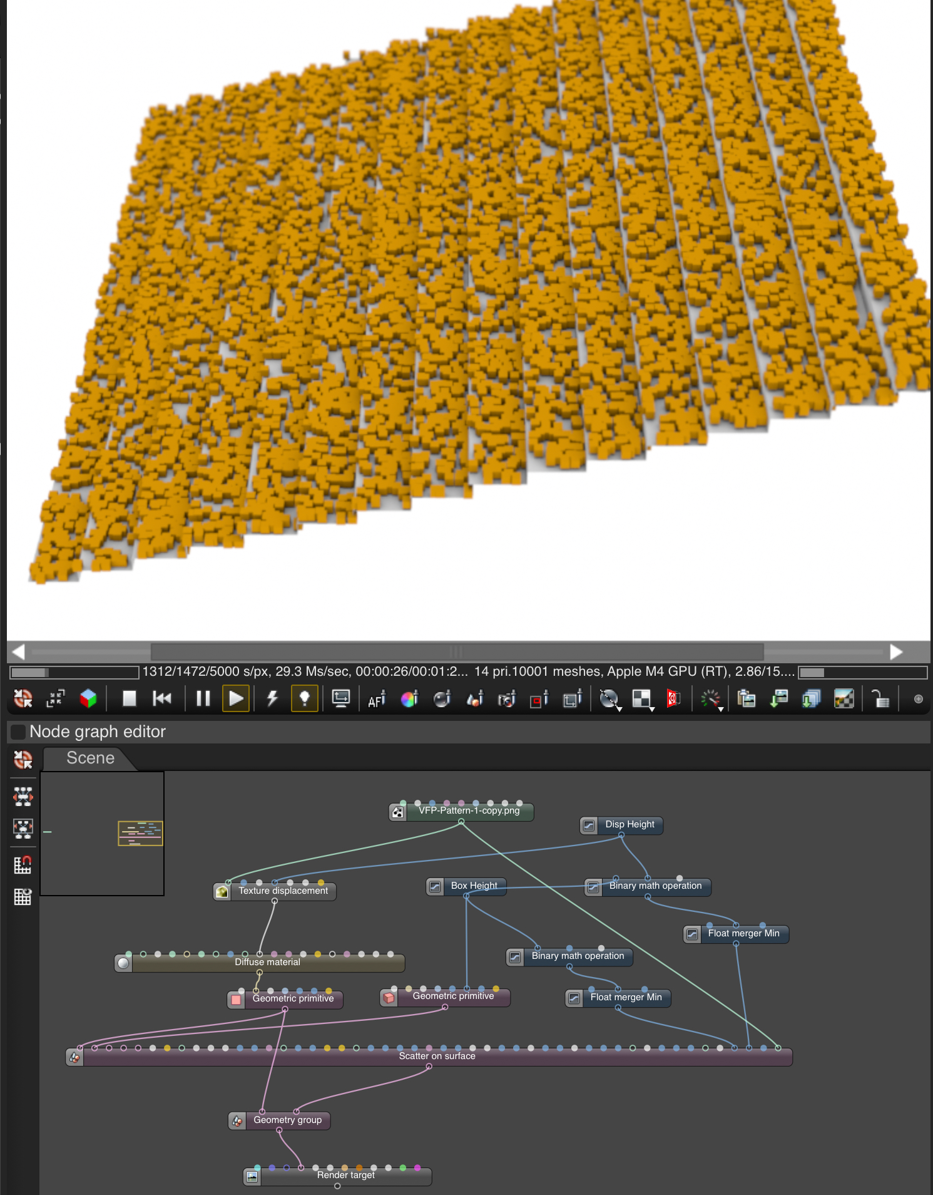Viewport: 933px width, 1195px height.
Task: Select the Box Height node
Action: 466,886
